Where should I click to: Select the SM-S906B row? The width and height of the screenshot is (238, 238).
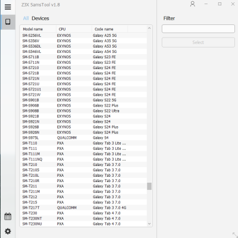pos(83,105)
